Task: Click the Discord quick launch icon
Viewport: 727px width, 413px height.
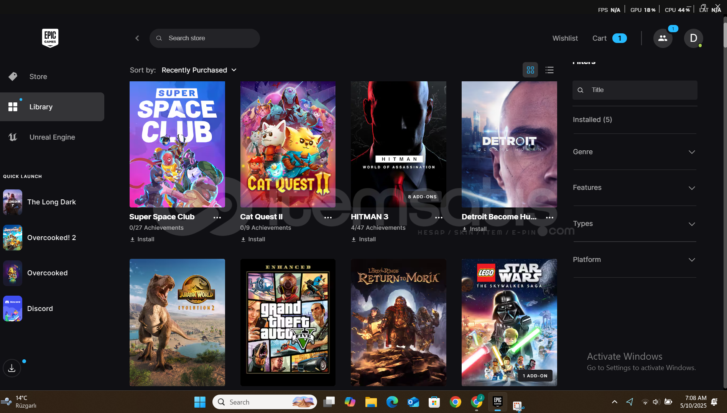Action: (13, 309)
